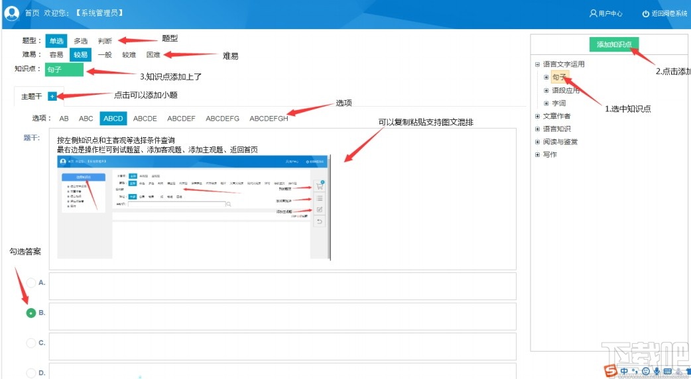Image resolution: width=691 pixels, height=379 pixels.
Task: Click the input method soft keyboard icon
Action: [x=667, y=372]
